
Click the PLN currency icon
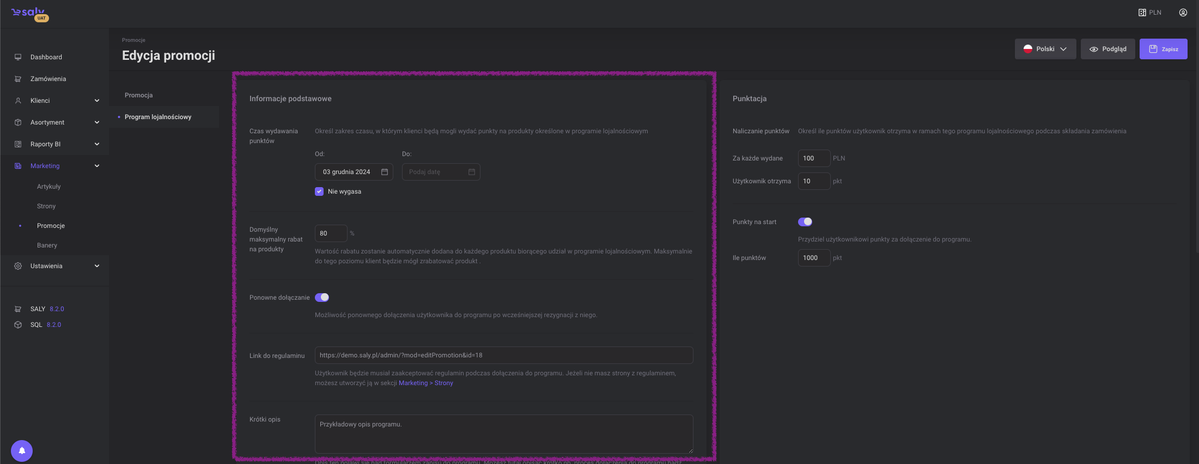click(x=1142, y=13)
